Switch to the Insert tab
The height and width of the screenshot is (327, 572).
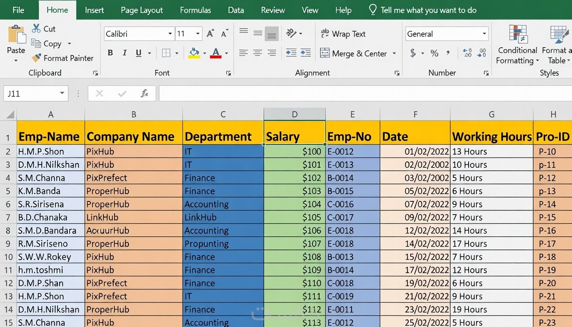(x=94, y=10)
